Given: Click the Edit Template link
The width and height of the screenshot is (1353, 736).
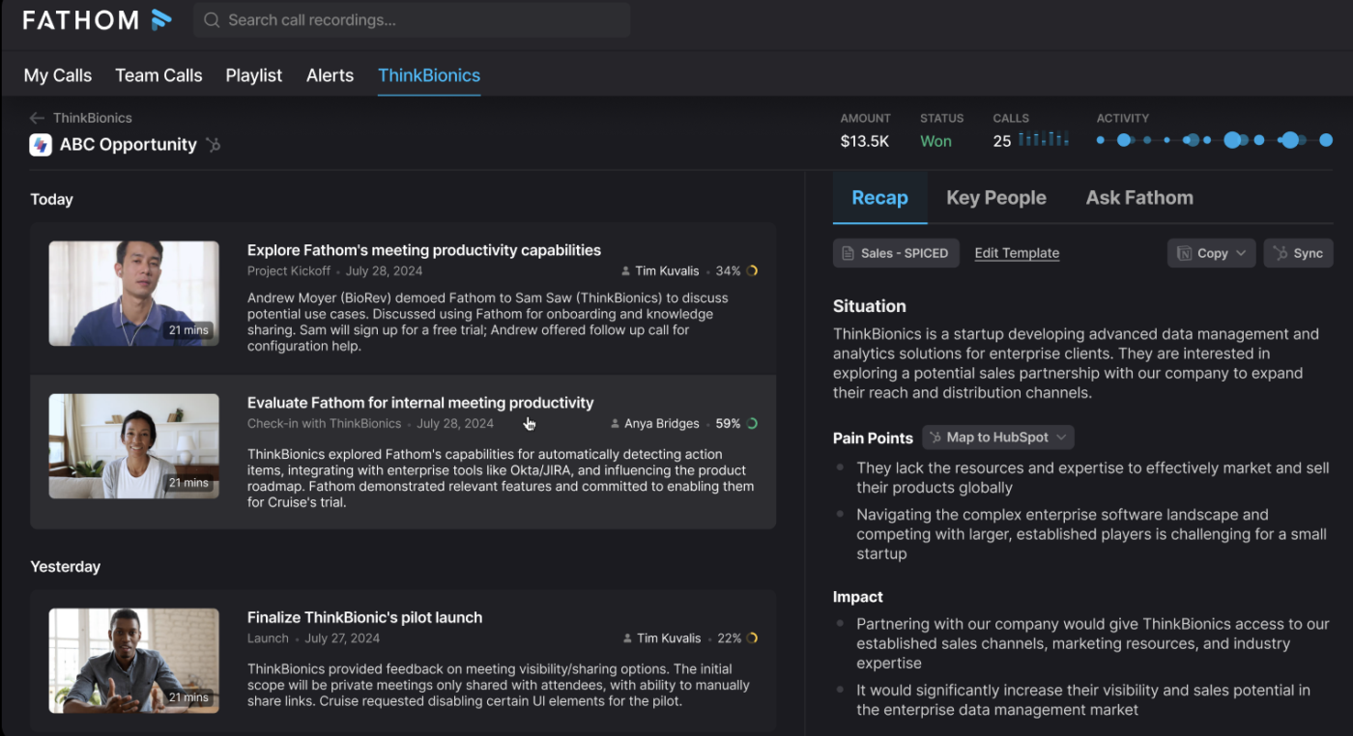Looking at the screenshot, I should pyautogui.click(x=1017, y=253).
